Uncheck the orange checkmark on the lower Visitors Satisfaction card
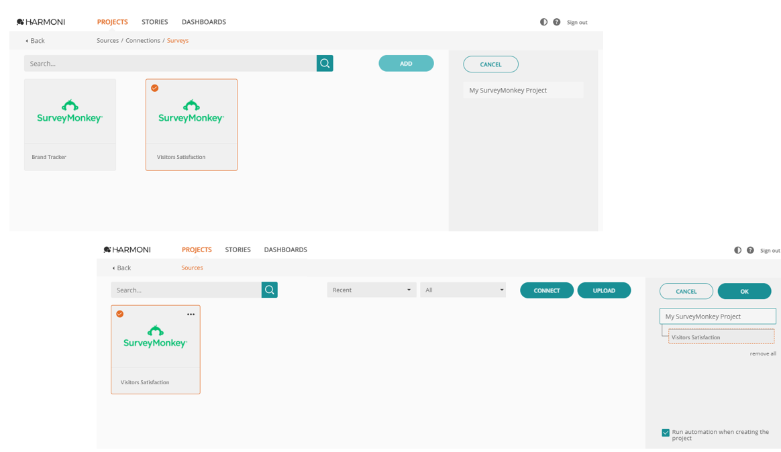781x452 pixels. (120, 314)
